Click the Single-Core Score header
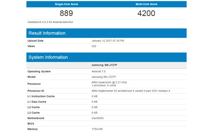 pyautogui.click(x=66, y=4)
